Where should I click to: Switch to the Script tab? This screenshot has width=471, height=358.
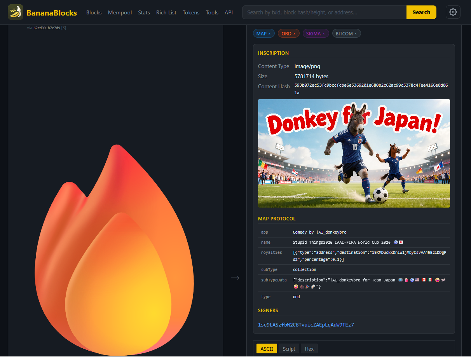[289, 349]
